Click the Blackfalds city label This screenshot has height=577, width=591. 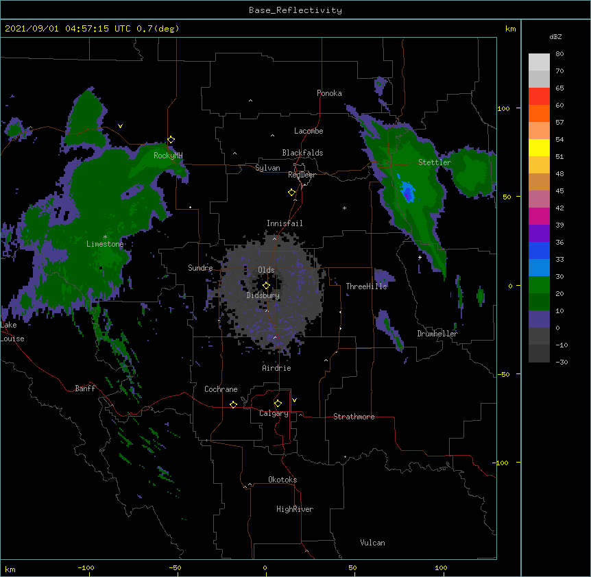tap(302, 153)
